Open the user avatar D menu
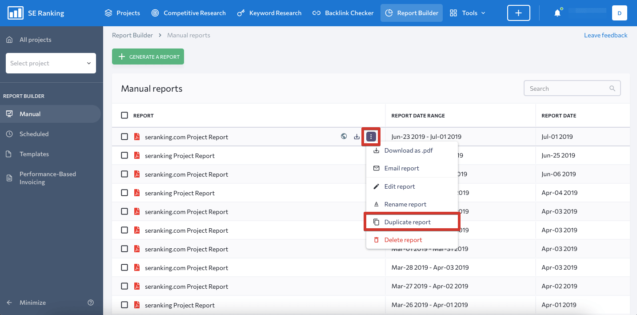 pyautogui.click(x=619, y=13)
